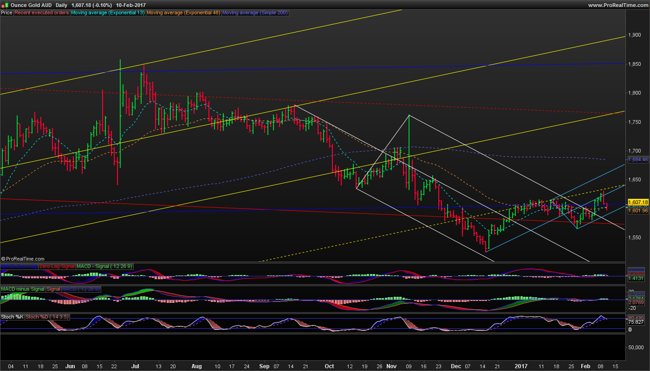Click the 2017 label on the time axis

(x=522, y=366)
